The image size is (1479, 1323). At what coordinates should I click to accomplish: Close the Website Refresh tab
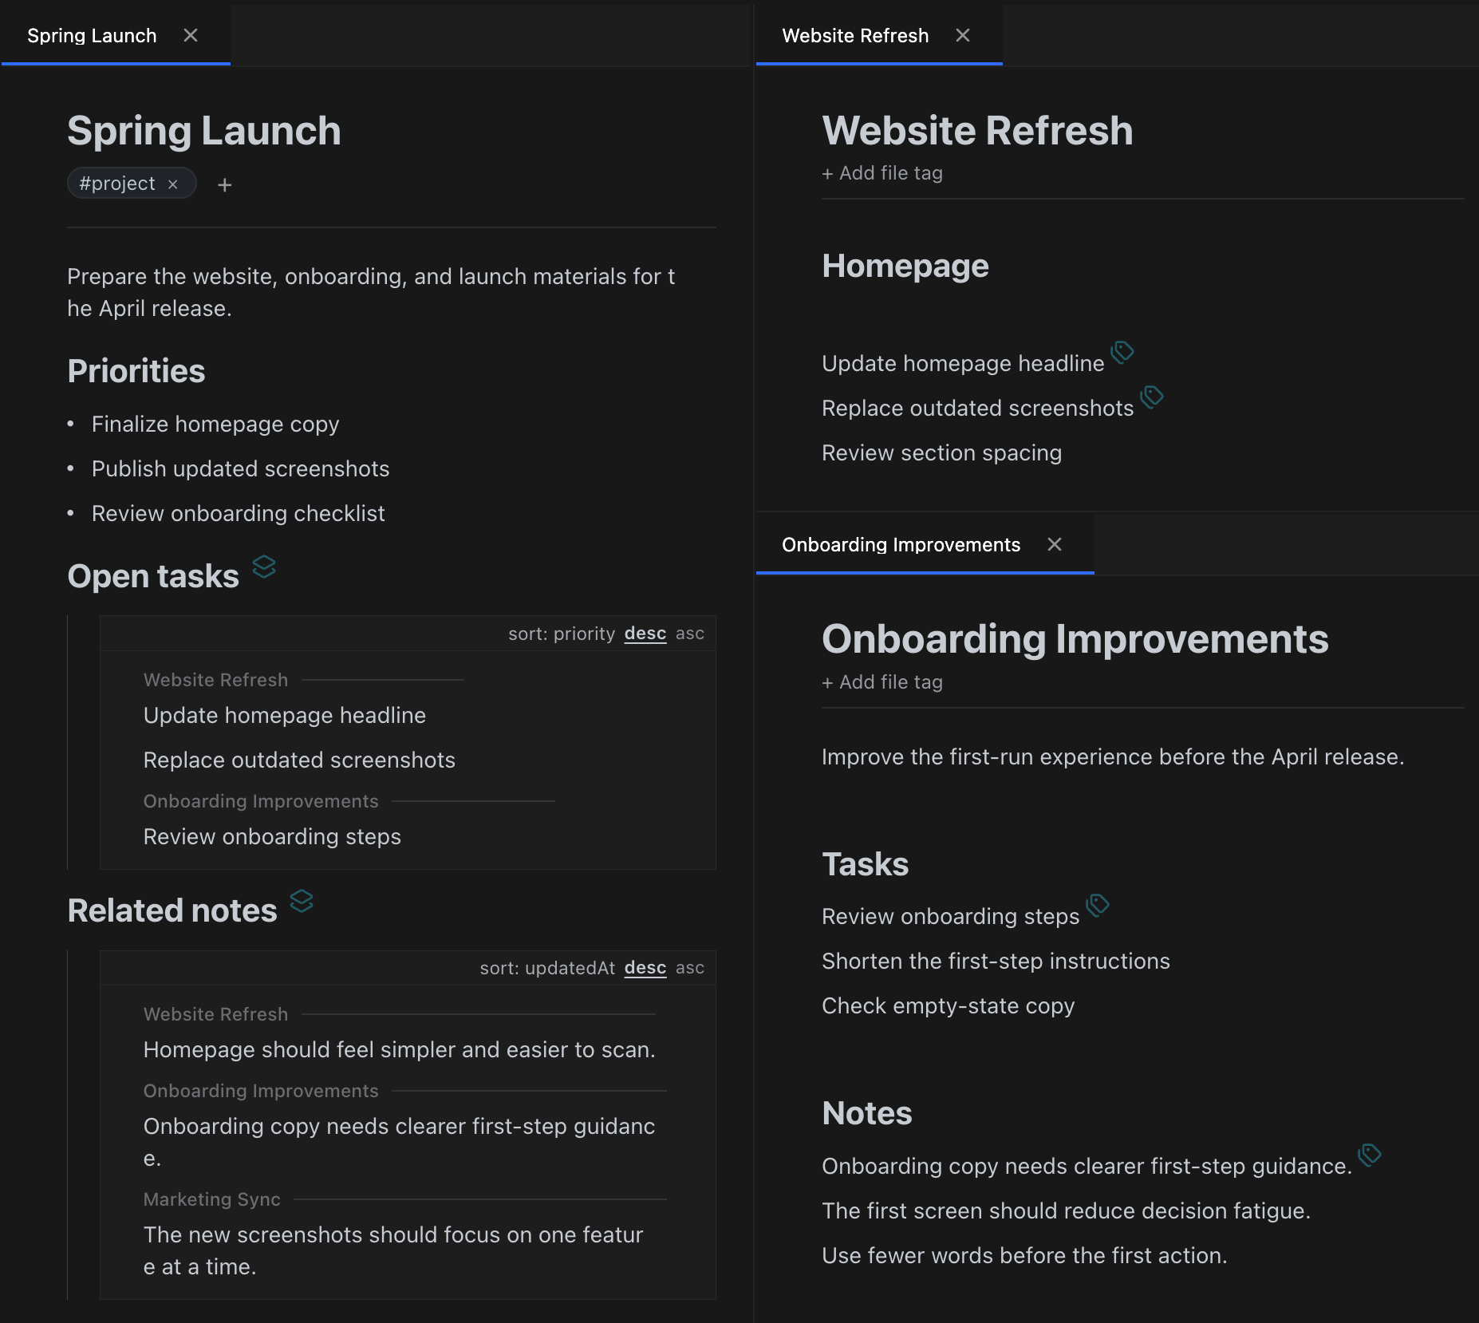click(x=963, y=36)
